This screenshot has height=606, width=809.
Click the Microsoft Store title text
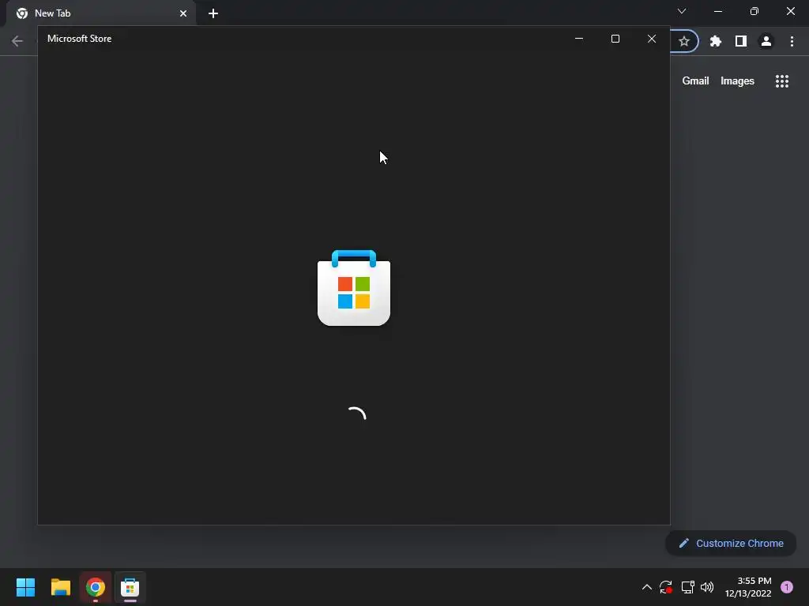click(x=80, y=39)
